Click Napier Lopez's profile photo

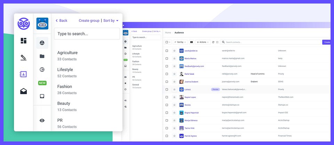pos(182,97)
